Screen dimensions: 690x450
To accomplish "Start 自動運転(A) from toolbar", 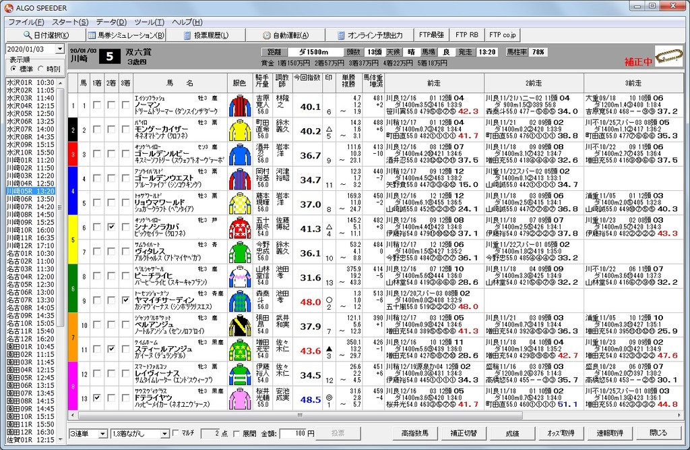I will (286, 35).
